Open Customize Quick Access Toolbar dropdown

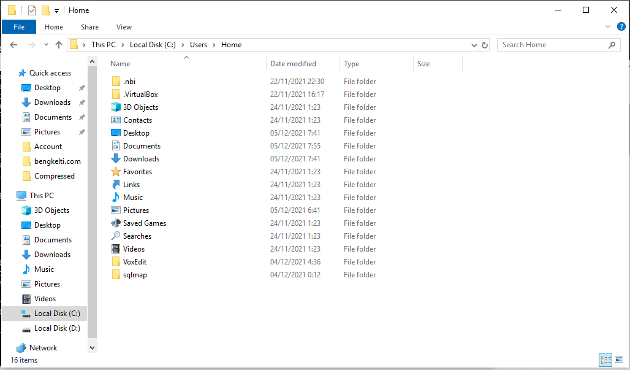(56, 11)
